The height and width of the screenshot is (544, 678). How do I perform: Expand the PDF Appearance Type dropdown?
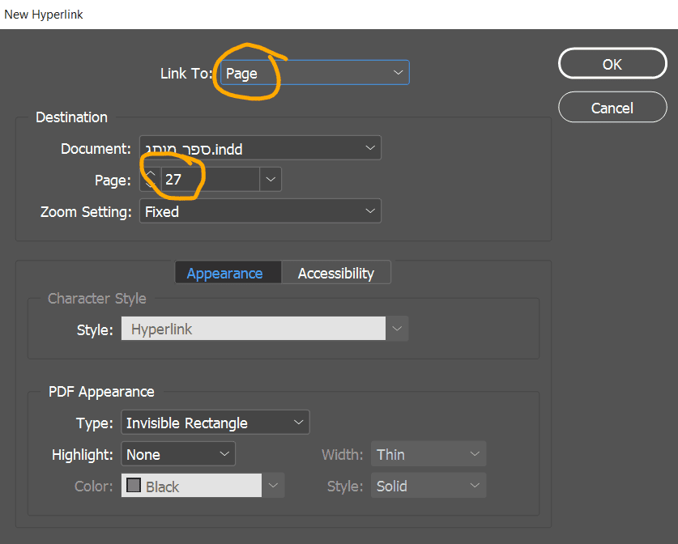[215, 423]
